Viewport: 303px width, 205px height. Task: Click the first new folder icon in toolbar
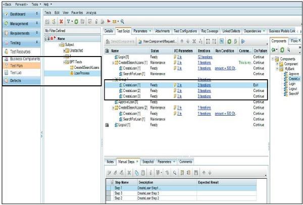tap(47, 22)
